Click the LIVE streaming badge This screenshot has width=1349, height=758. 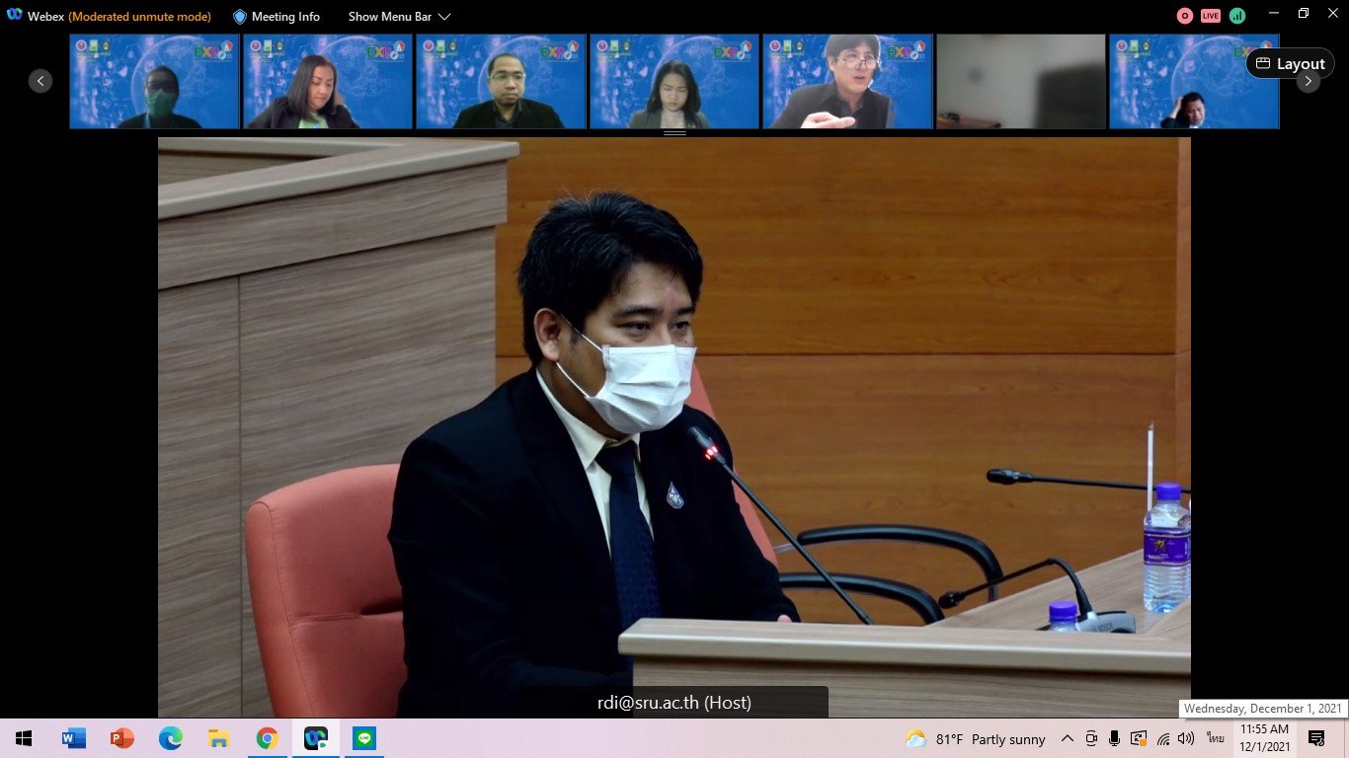coord(1211,16)
